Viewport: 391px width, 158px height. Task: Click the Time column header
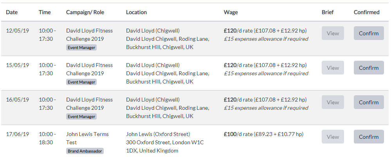click(45, 12)
